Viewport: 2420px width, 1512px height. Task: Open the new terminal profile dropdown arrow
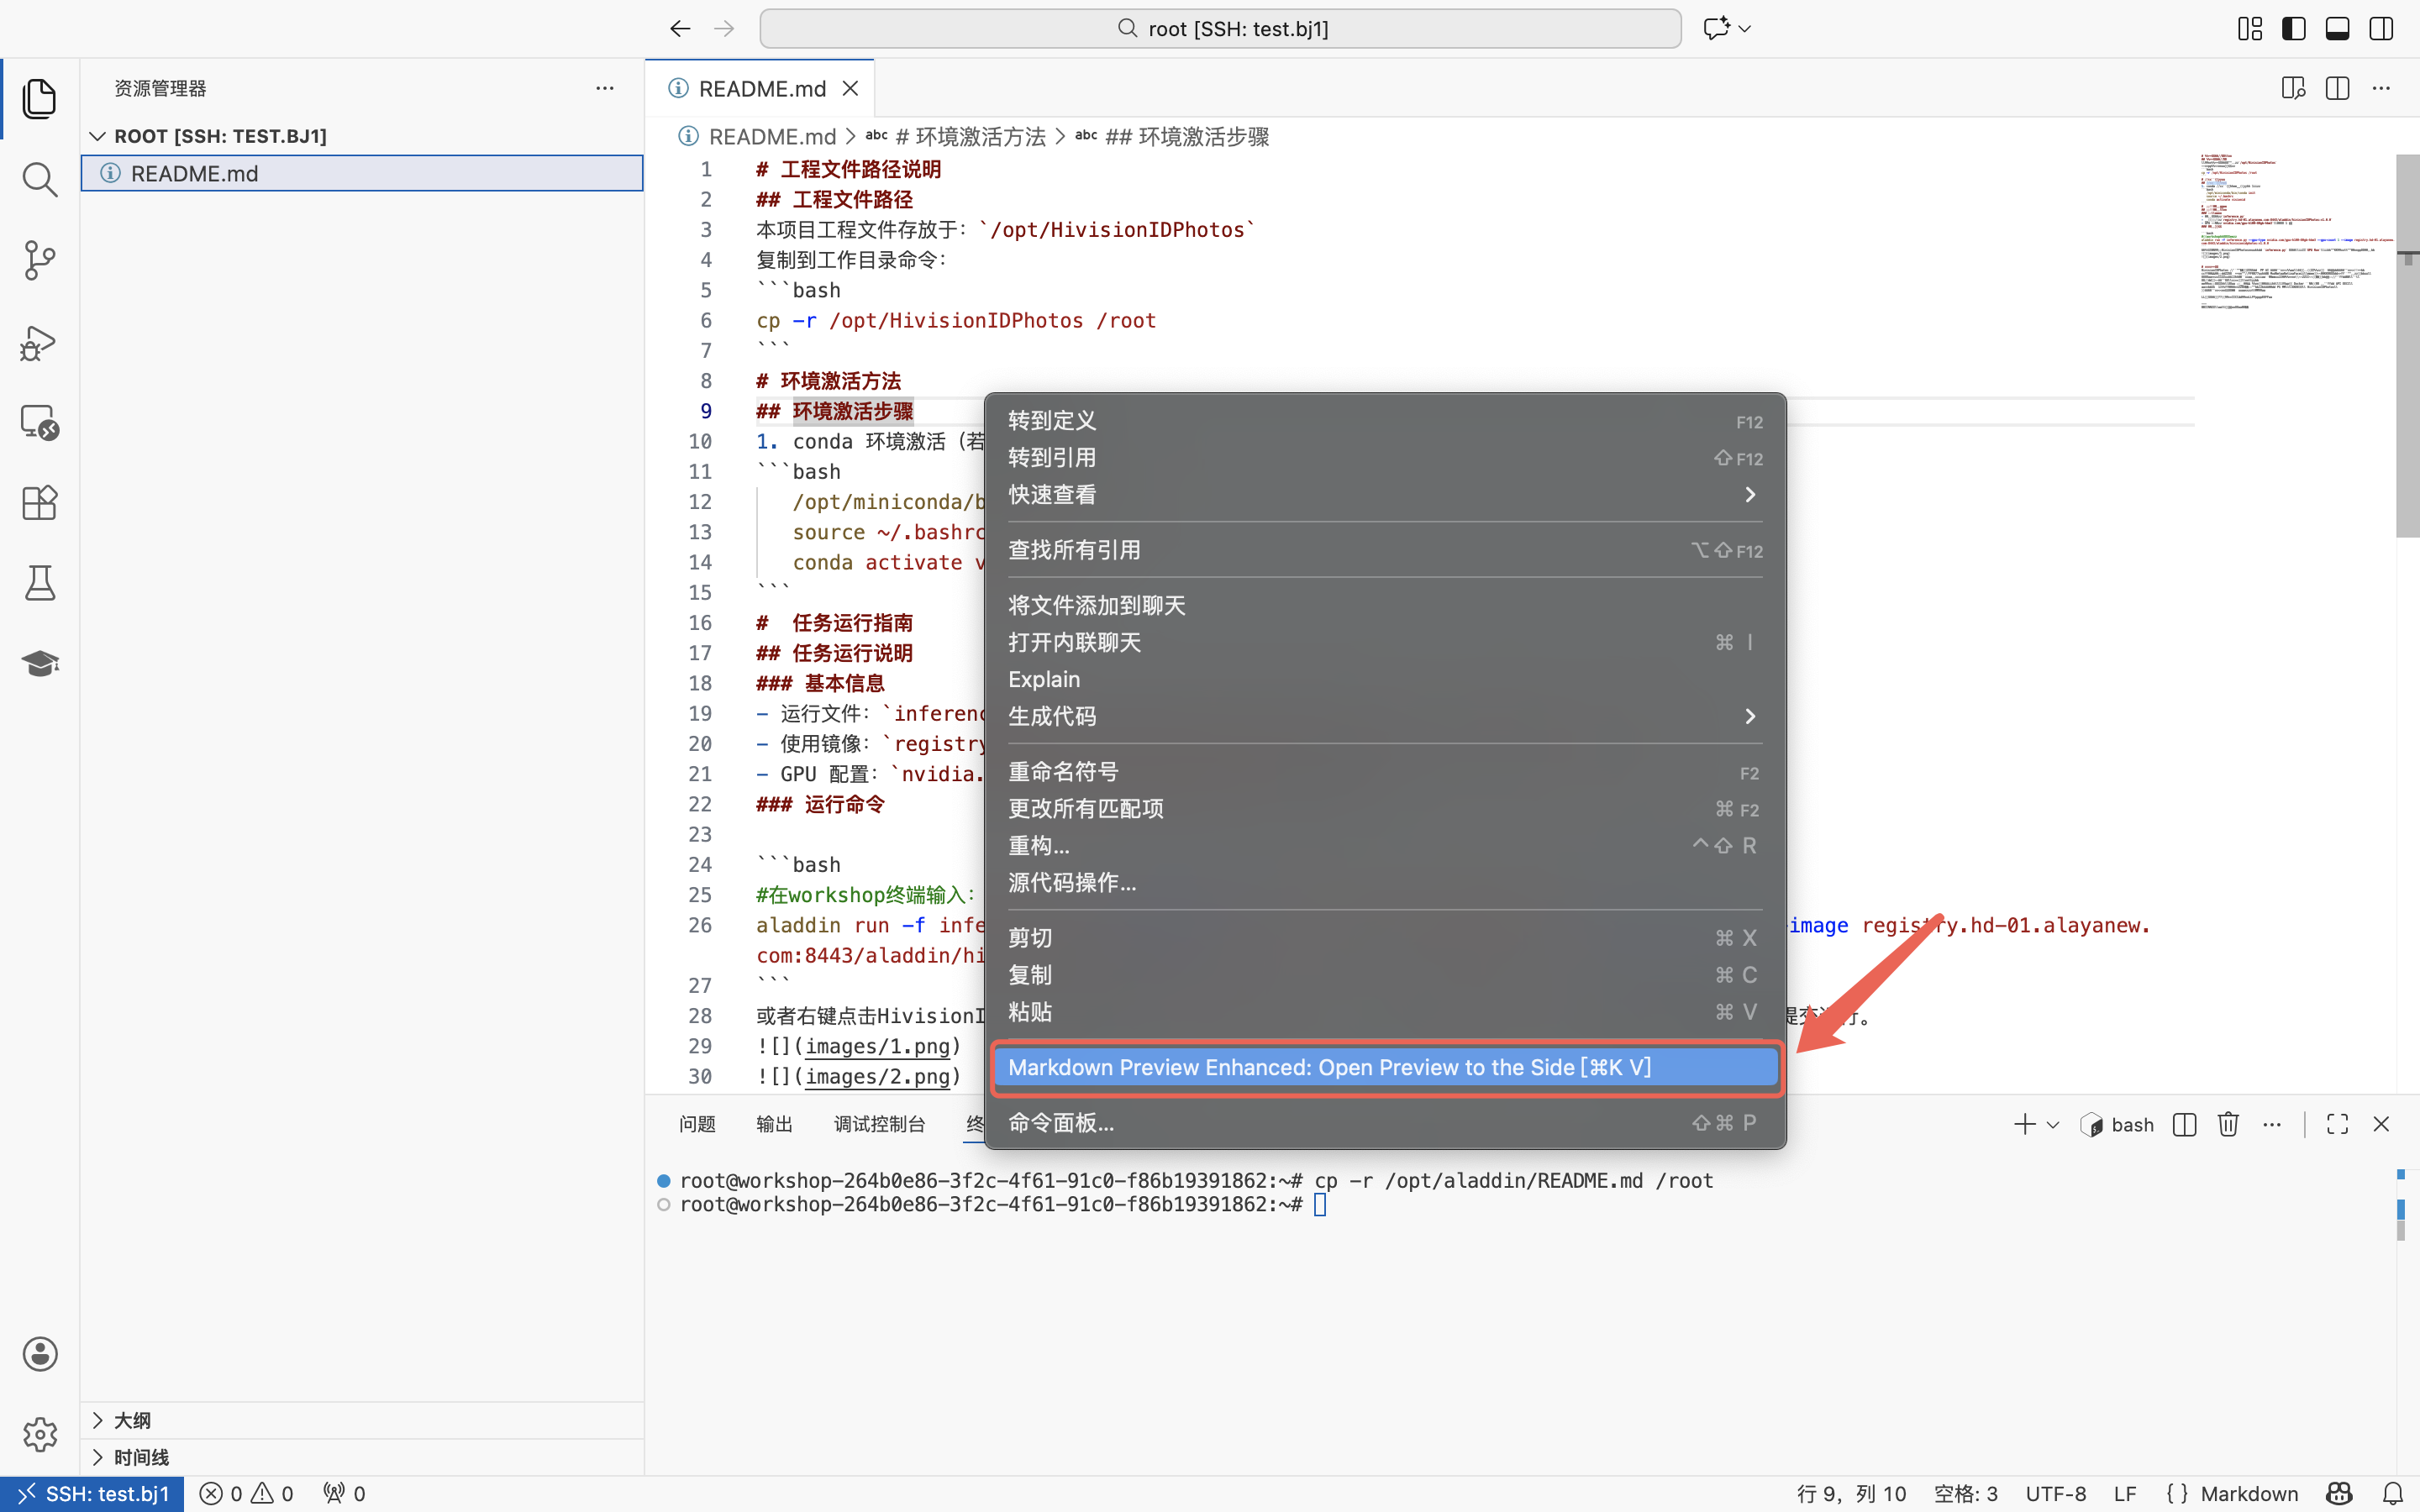pyautogui.click(x=2053, y=1124)
